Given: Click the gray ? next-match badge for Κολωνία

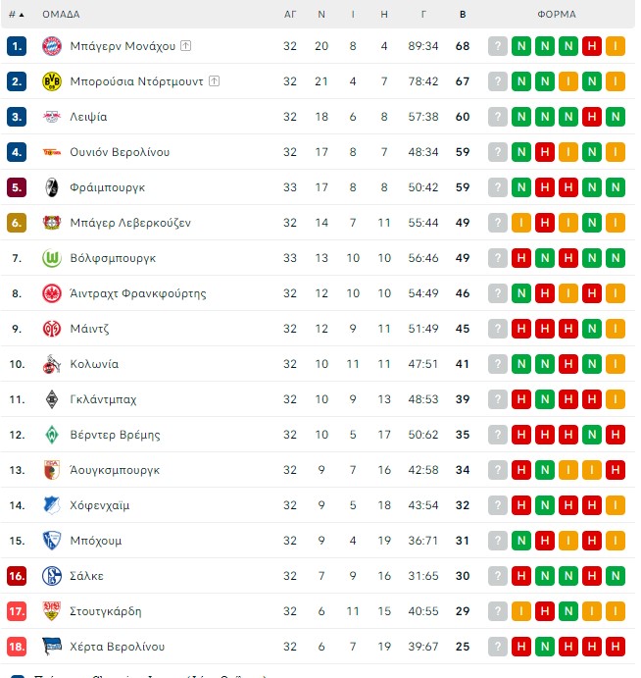Looking at the screenshot, I should (498, 364).
